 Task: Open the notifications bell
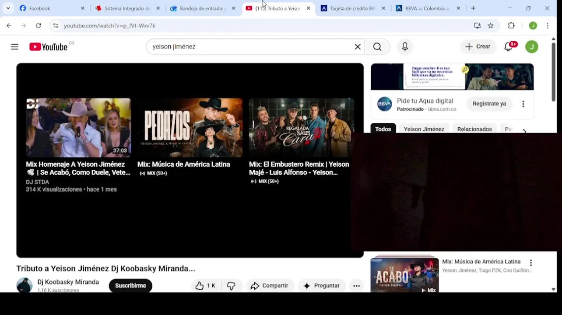coord(509,47)
